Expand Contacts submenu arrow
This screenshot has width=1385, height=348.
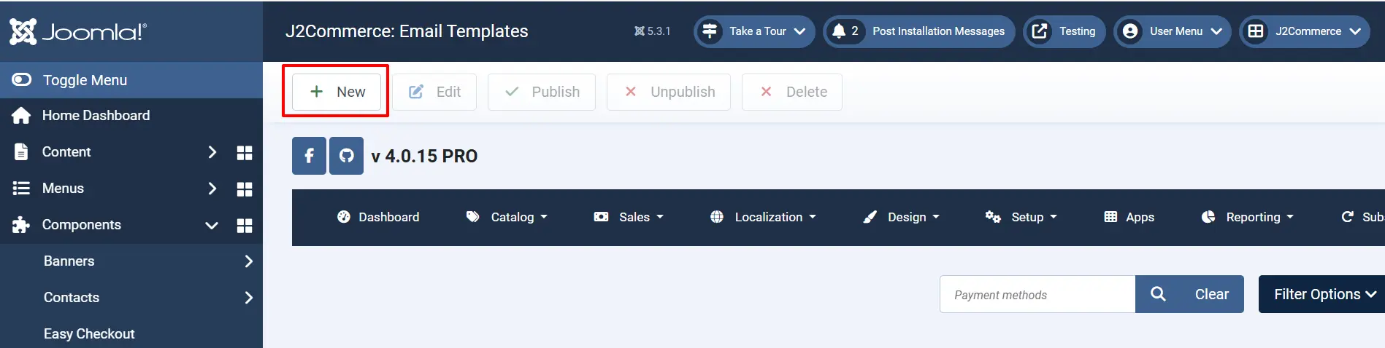coord(248,298)
